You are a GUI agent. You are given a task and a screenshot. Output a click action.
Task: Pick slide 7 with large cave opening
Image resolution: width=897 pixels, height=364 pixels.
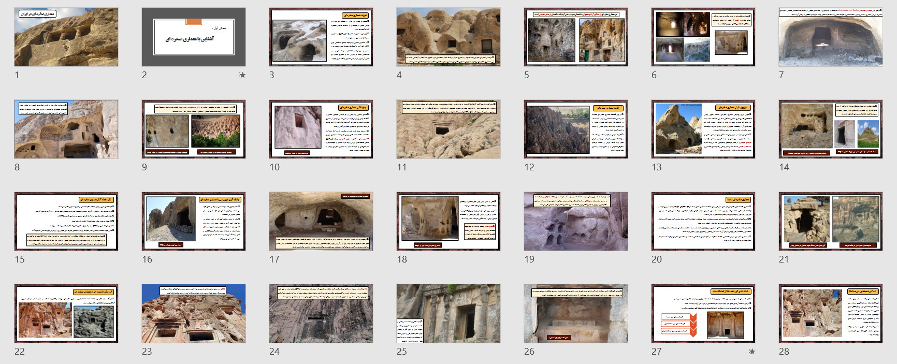pos(831,37)
